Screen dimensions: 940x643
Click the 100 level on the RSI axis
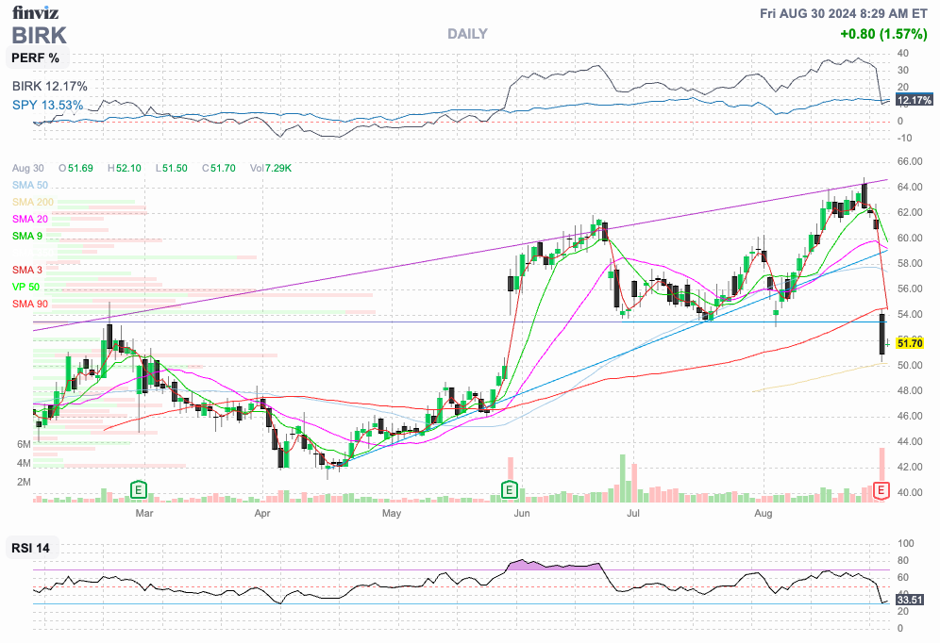[x=905, y=544]
